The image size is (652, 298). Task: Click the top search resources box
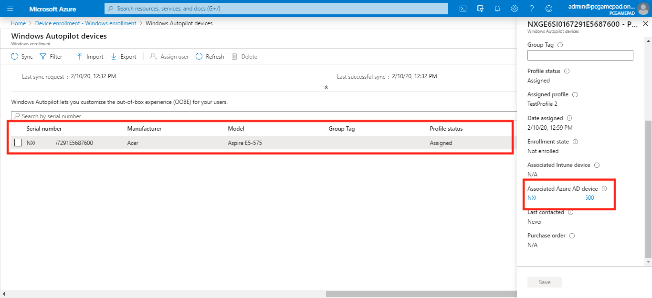coord(276,9)
